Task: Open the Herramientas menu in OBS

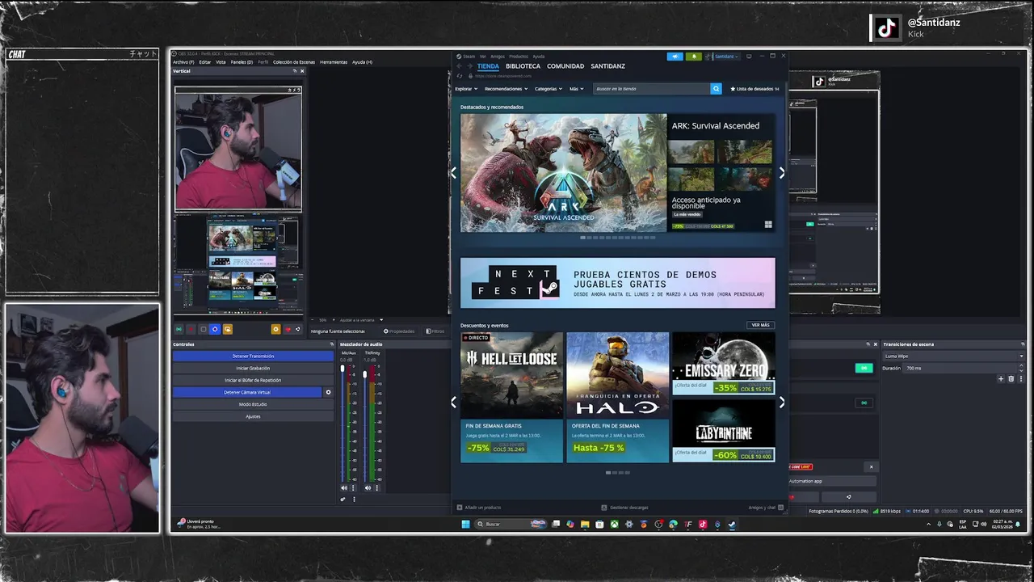Action: click(x=334, y=62)
